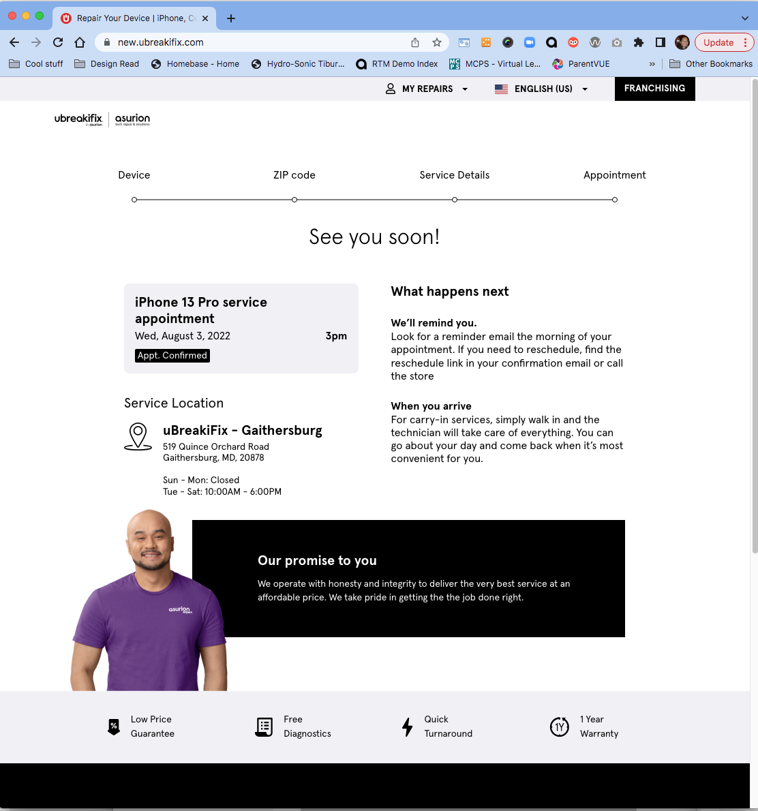The height and width of the screenshot is (811, 758).
Task: Click the Low Price Guarantee tag icon
Action: (x=114, y=726)
